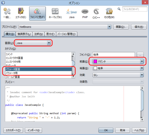Click preview pane scroll down arrow
This screenshot has width=149, height=135.
click(x=142, y=120)
